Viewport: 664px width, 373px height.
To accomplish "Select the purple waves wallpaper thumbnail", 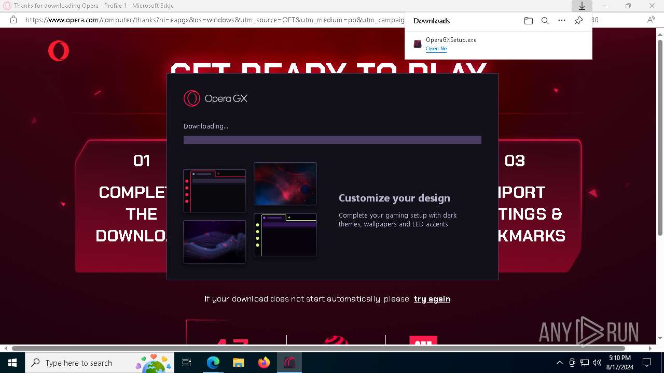I will [214, 242].
